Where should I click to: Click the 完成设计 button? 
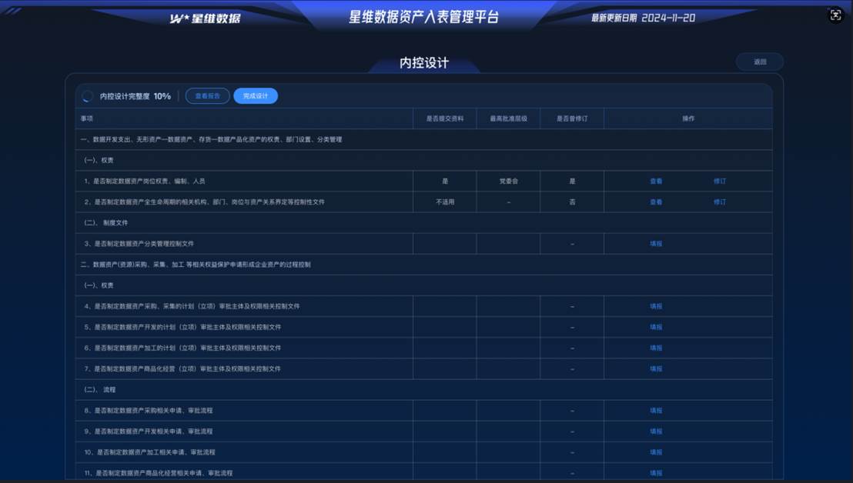coord(256,96)
